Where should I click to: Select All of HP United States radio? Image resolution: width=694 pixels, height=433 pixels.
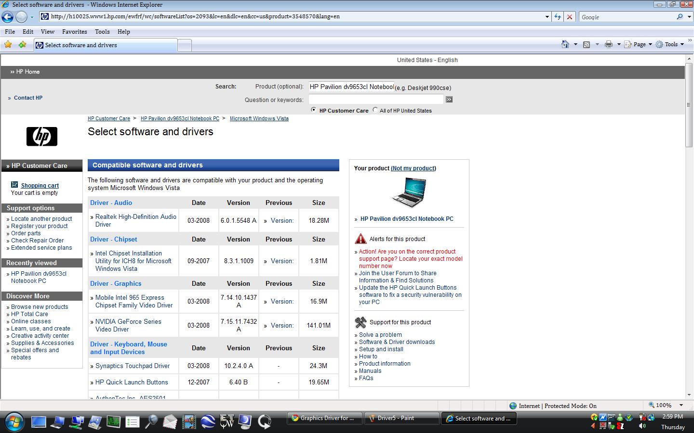pos(375,110)
